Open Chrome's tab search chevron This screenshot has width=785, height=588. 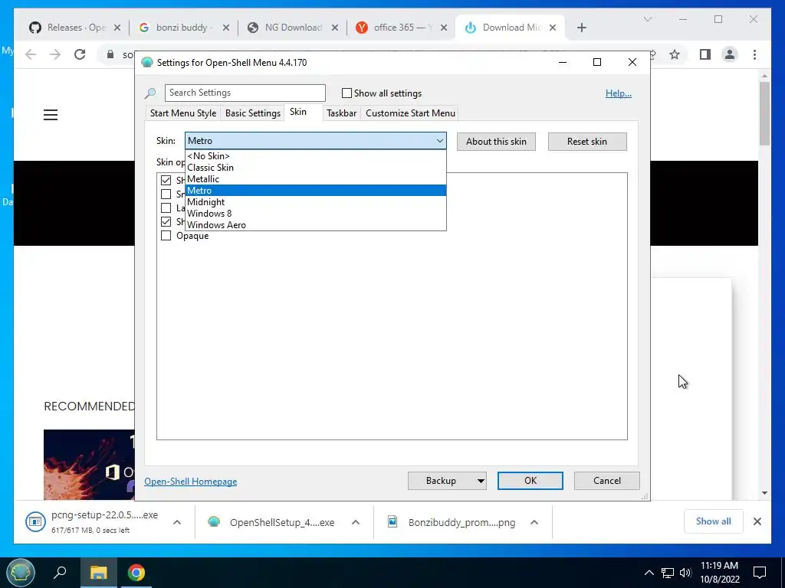point(647,19)
